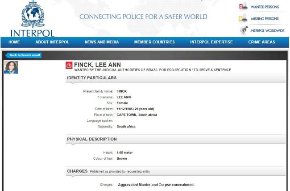Click the red notice icon beside FINCK, LEE ANN
Viewport: 290px width, 191px height.
69,65
